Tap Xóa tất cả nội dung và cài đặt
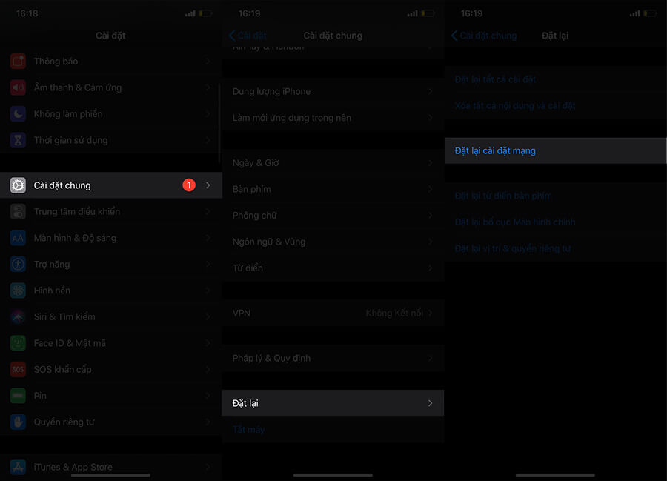 (x=515, y=106)
